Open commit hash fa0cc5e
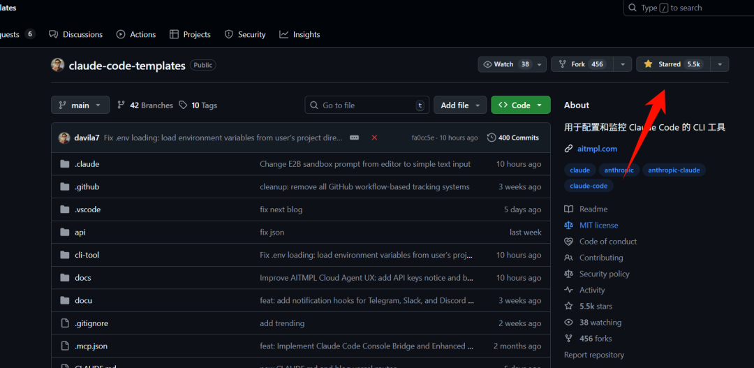 [423, 138]
